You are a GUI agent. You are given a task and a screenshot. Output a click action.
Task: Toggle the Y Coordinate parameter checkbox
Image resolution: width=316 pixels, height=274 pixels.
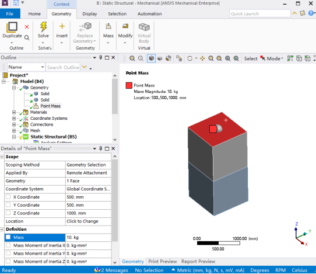(8, 204)
